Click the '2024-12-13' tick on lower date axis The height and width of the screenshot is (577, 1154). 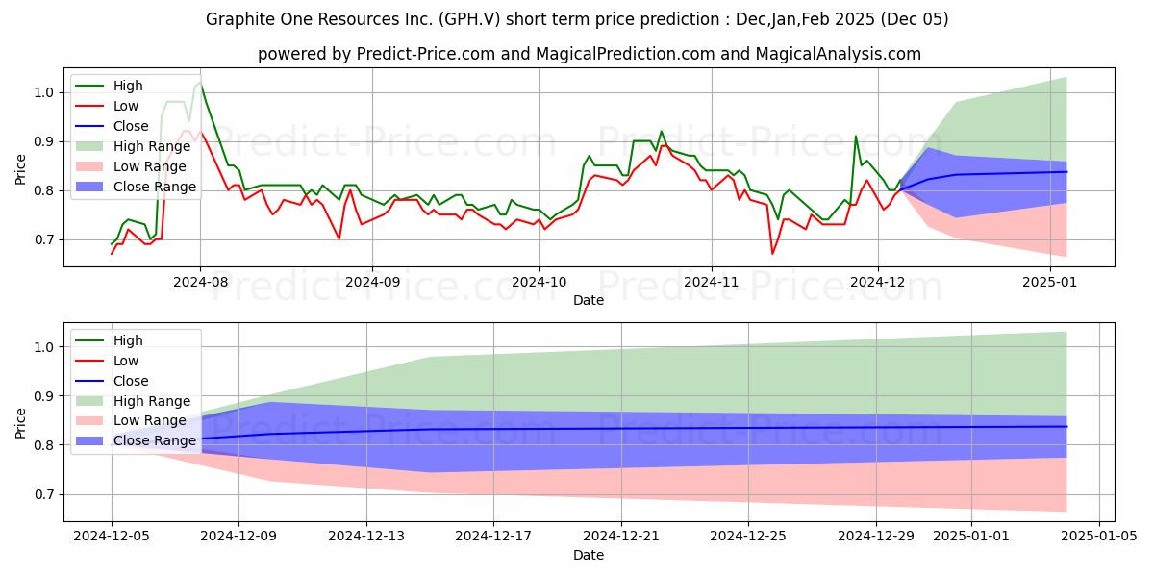pos(366,539)
